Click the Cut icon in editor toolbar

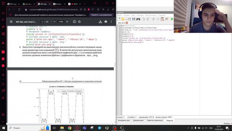[x=153, y=19]
